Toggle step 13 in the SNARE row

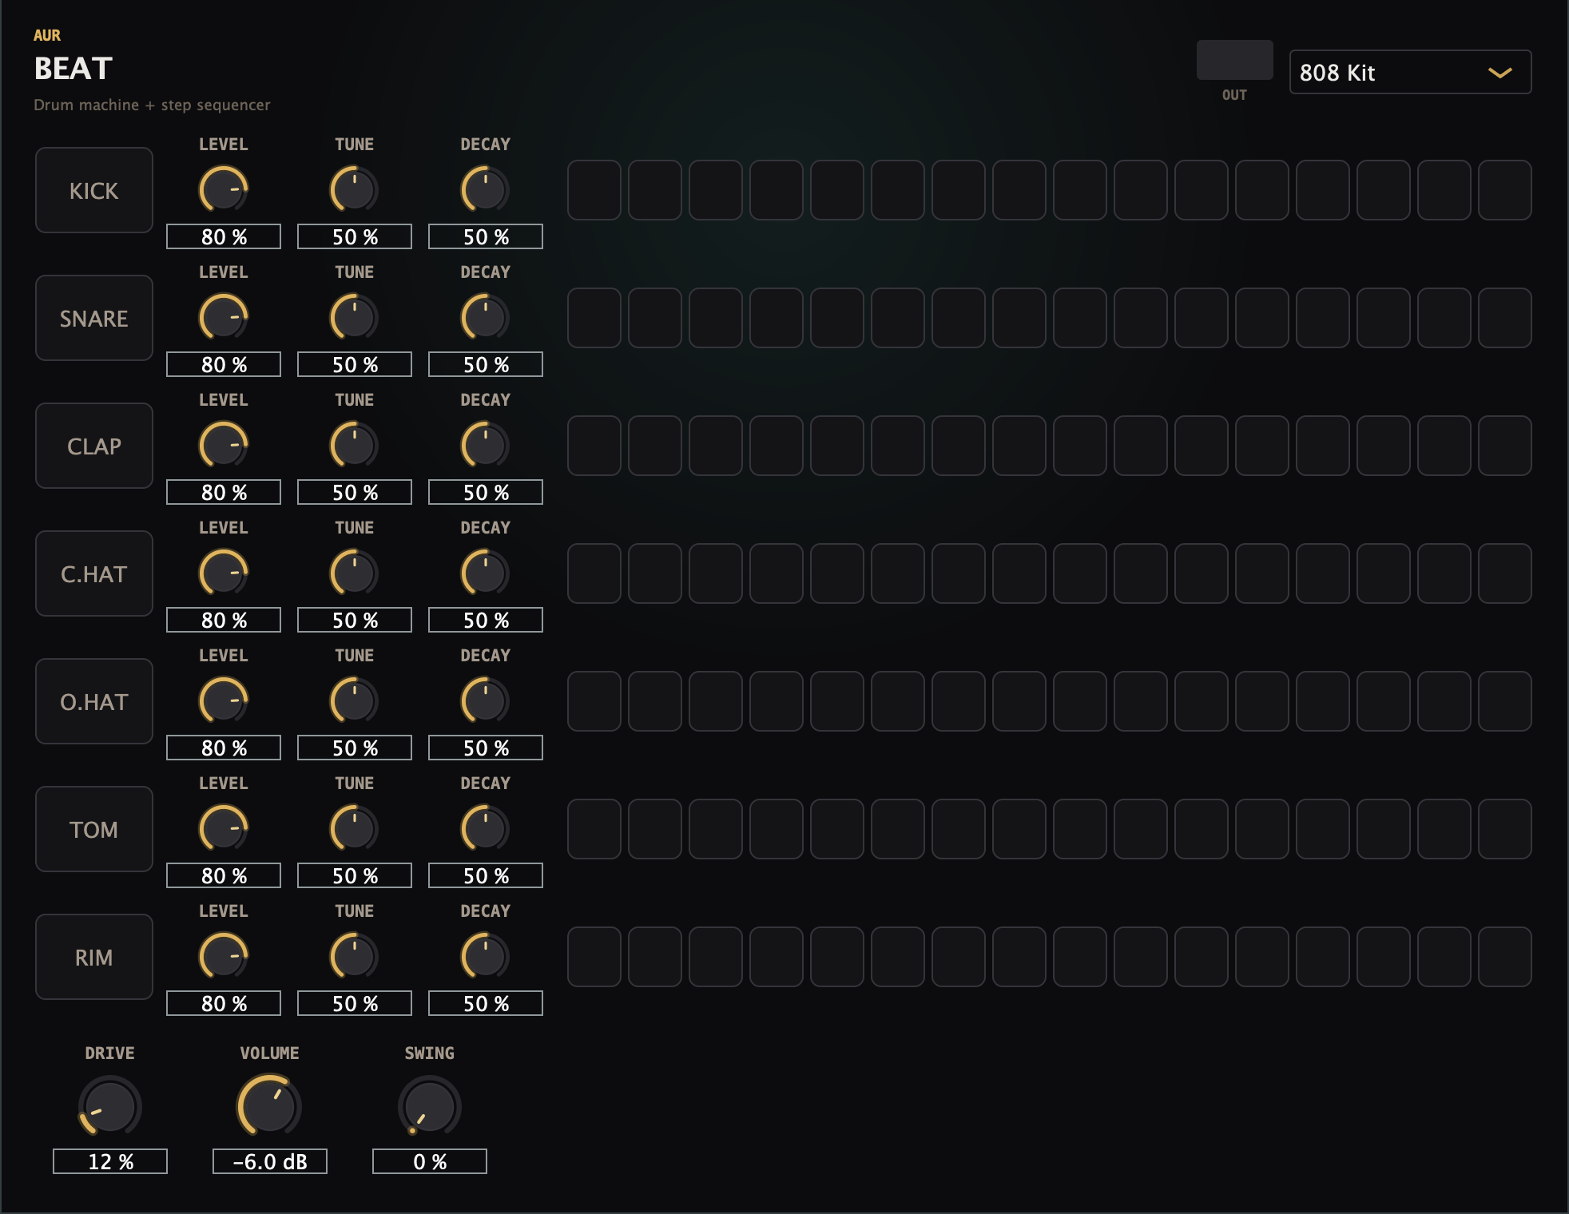[1323, 318]
